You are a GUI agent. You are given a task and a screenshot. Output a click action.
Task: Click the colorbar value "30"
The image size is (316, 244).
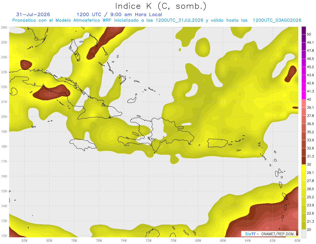tap(309, 165)
